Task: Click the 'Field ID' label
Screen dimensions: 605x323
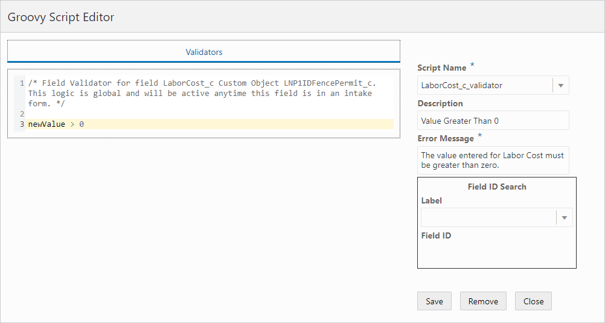Action: [436, 236]
